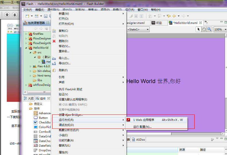This screenshot has width=227, height=155.
Task: Select the magnifier Zoom tool
Action: point(209,29)
